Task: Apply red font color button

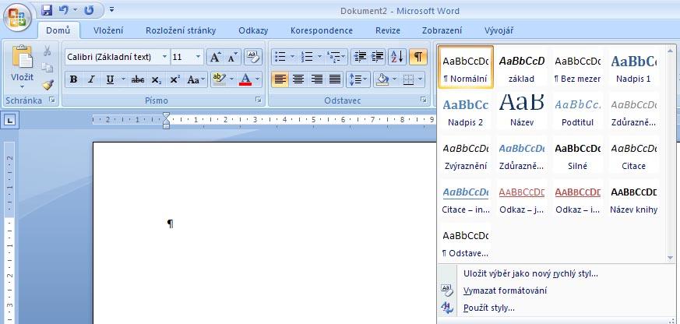Action: coord(245,79)
